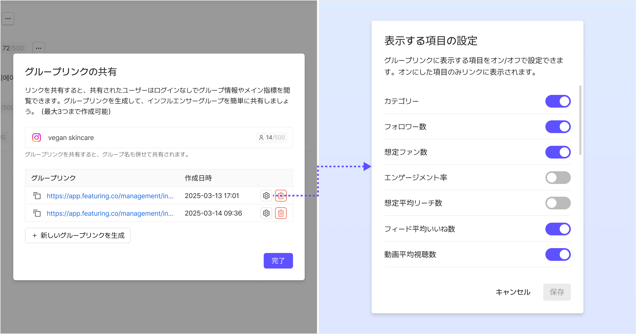Open settings gear for the 2025-03-14 link
636x334 pixels.
point(266,213)
